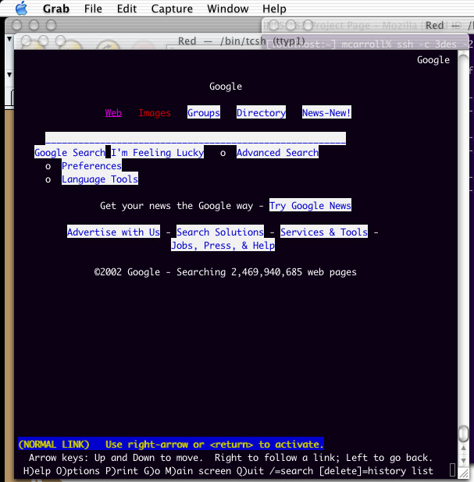This screenshot has height=482, width=474.
Task: Click the "O)ptions" text in the Lynx command line
Action: click(78, 471)
